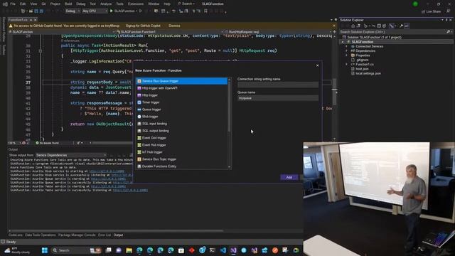The width and height of the screenshot is (455, 256).
Task: Open File Explorer from taskbar
Action: [129, 250]
